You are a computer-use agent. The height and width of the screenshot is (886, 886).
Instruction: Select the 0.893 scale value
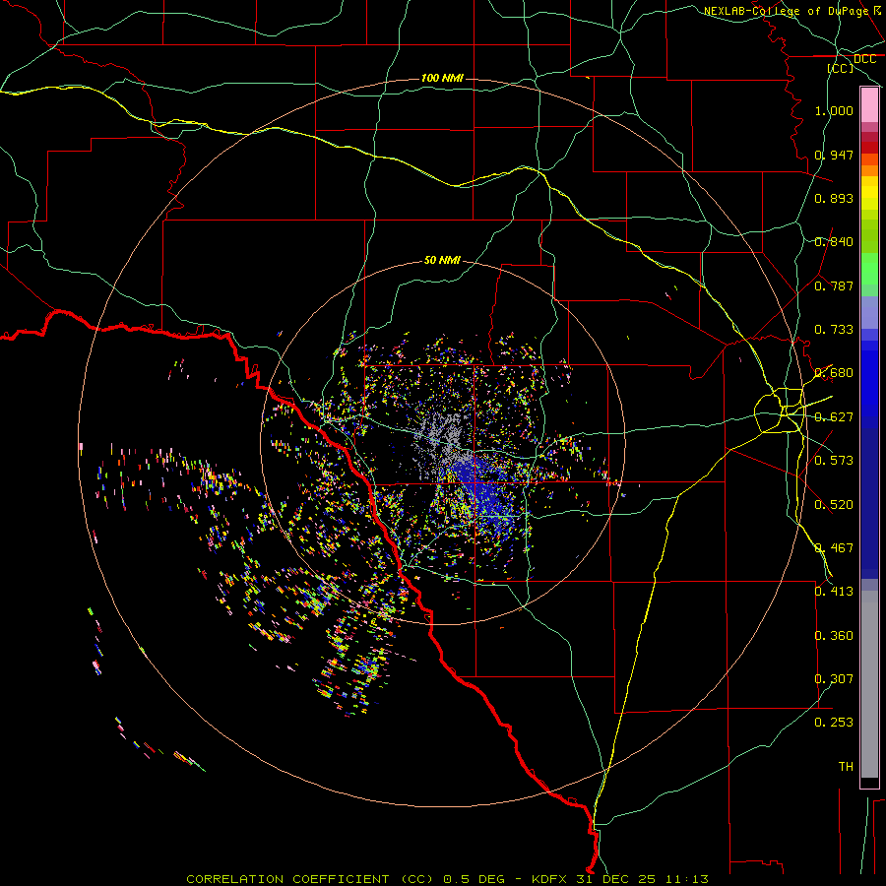pos(834,198)
